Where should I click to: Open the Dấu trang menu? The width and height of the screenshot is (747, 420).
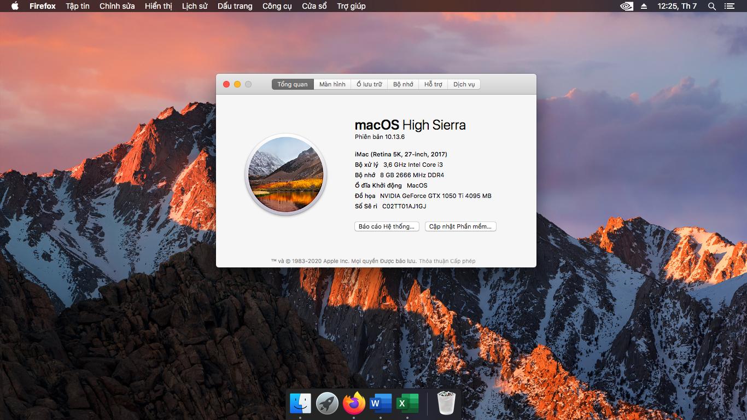(x=235, y=6)
